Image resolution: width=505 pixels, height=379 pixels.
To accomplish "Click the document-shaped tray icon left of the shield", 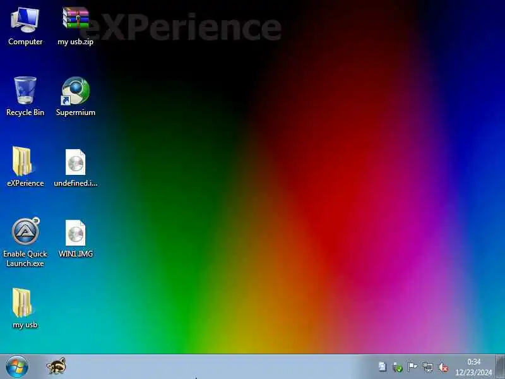I will point(383,367).
